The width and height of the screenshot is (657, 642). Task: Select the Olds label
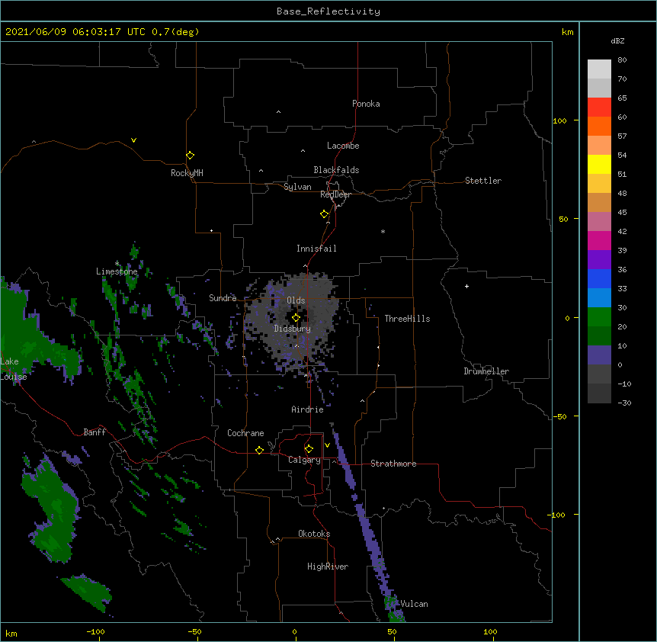tap(296, 300)
